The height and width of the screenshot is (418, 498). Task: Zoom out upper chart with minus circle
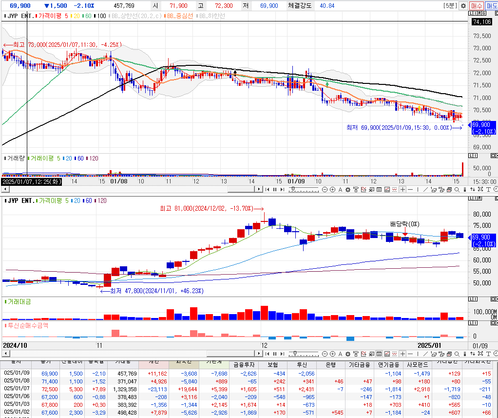pyautogui.click(x=325, y=189)
